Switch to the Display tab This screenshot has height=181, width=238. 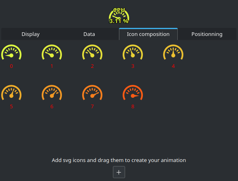pyautogui.click(x=30, y=34)
